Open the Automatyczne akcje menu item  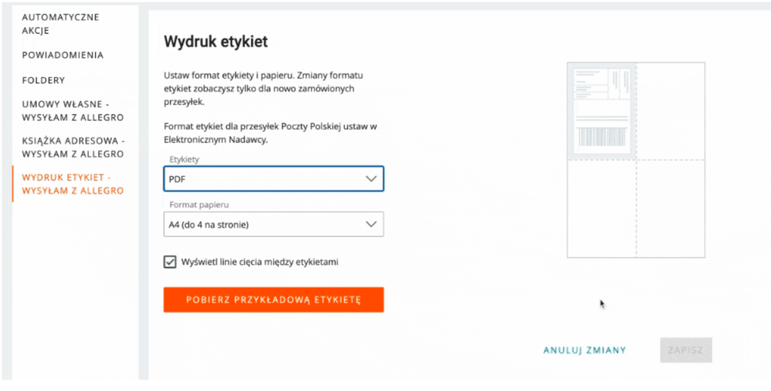61,24
